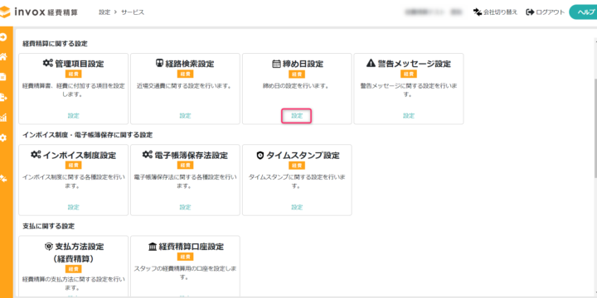The height and width of the screenshot is (298, 597).
Task: Open the gear settings icon in the sidebar
Action: pyautogui.click(x=3, y=137)
